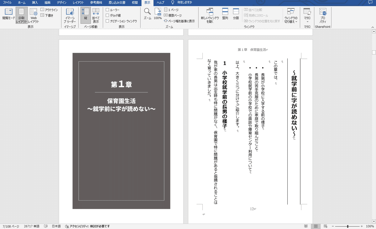Open the References (参考資料) tab
This screenshot has height=229, width=376.
pyautogui.click(x=96, y=2)
